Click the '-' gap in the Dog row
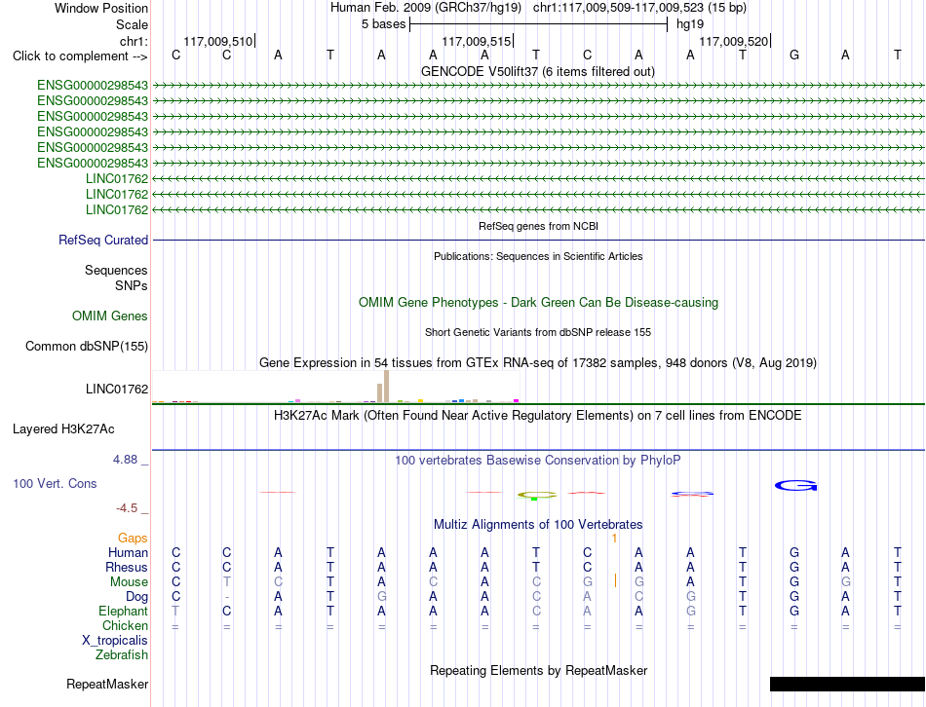 tap(227, 597)
